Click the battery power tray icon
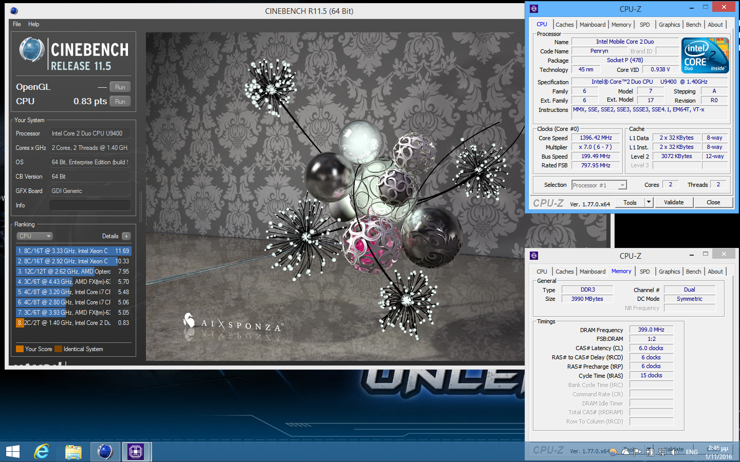This screenshot has height=462, width=740. pos(650,452)
